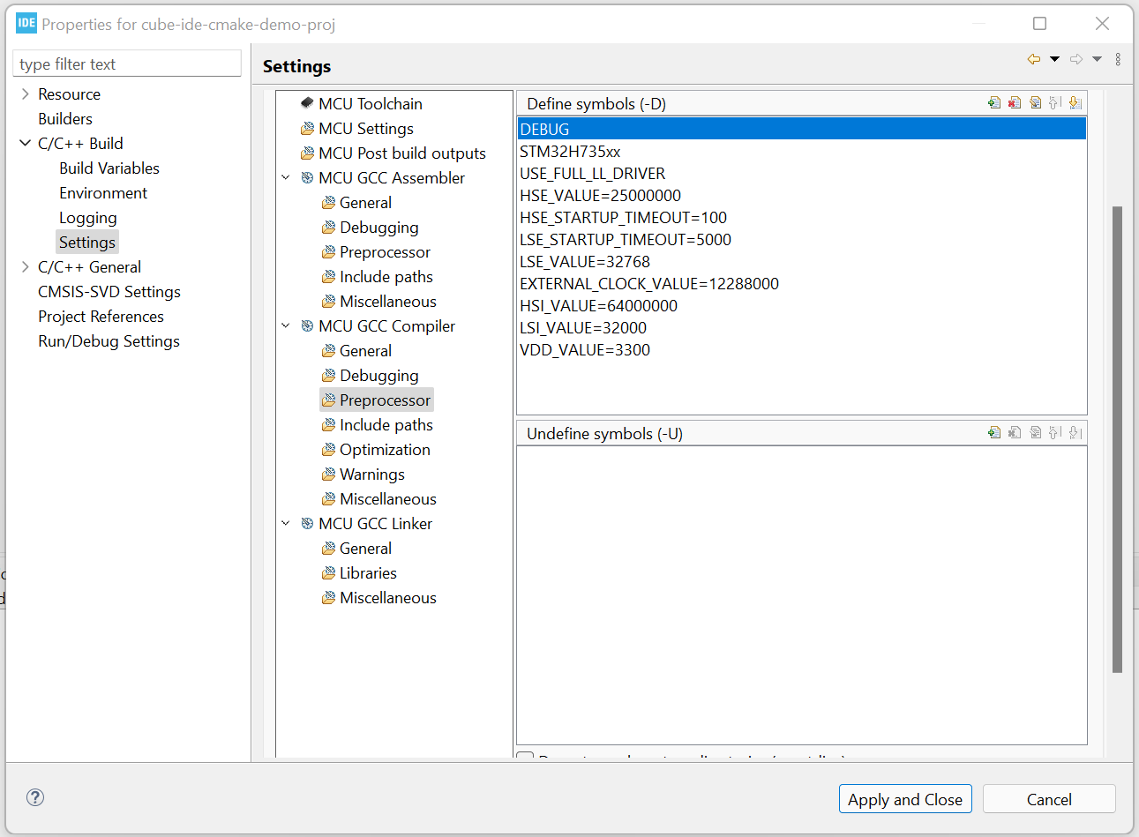The image size is (1139, 837).
Task: Click Move Up icon in Undefine symbols toolbar
Action: point(1055,433)
